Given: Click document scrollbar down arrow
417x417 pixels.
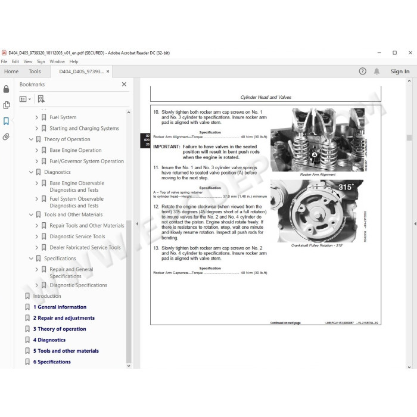Looking at the screenshot, I should [x=409, y=367].
